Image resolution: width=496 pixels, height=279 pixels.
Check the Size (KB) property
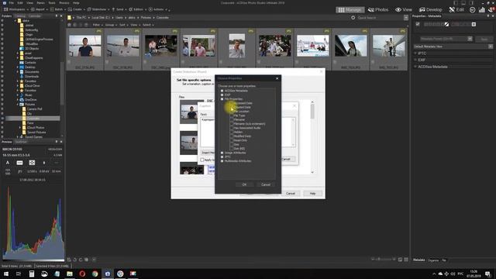tap(232, 148)
